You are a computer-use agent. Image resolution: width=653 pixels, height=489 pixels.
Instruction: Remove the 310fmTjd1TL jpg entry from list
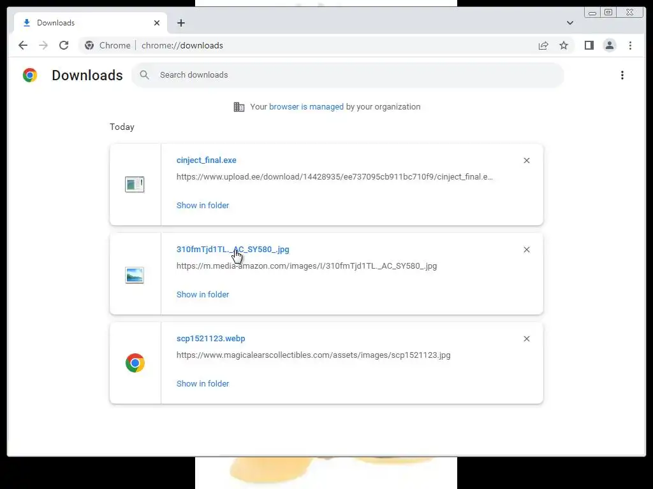[x=526, y=250]
